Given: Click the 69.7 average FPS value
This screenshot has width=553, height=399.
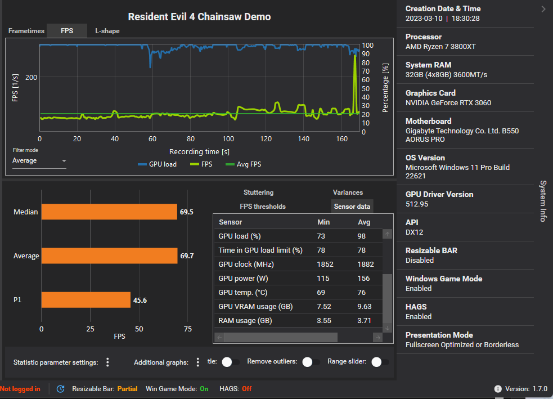Looking at the screenshot, I should coord(187,255).
